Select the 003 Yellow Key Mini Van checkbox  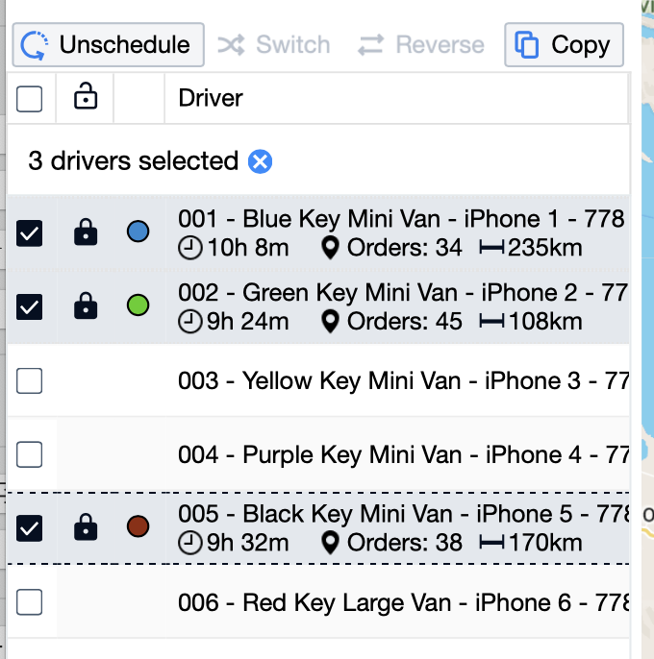click(30, 380)
